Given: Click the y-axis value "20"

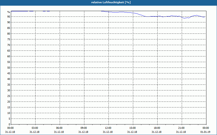Looking at the screenshot, I should pos(9,102).
